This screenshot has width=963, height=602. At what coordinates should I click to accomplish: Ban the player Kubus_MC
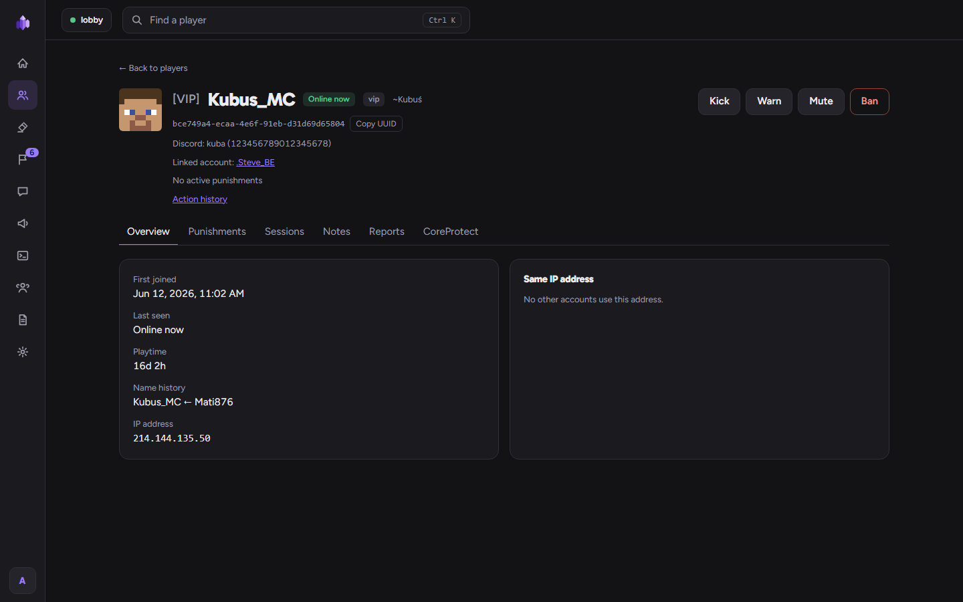pos(869,102)
